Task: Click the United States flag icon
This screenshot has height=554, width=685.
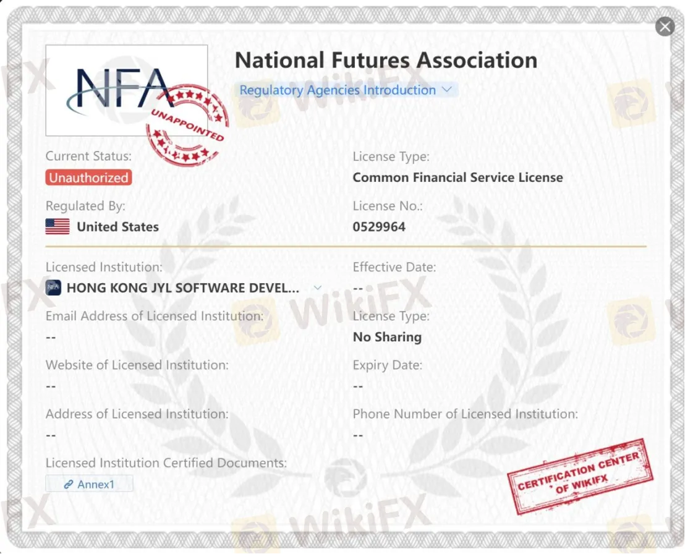Action: (57, 227)
